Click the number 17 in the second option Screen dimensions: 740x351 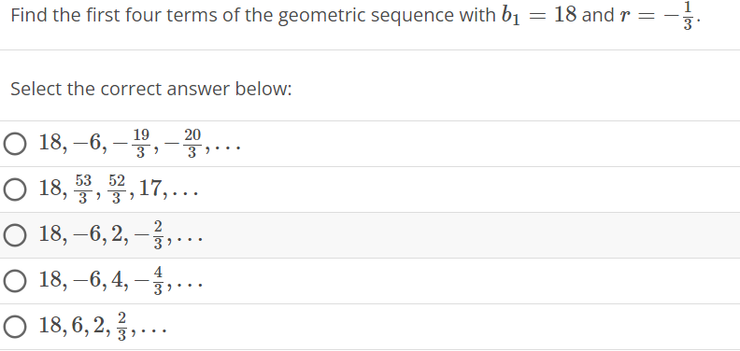point(149,189)
